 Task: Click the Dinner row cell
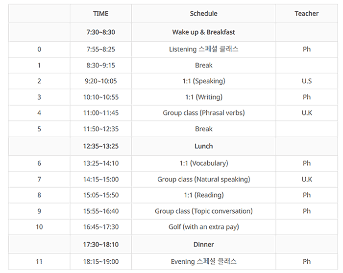pyautogui.click(x=203, y=245)
